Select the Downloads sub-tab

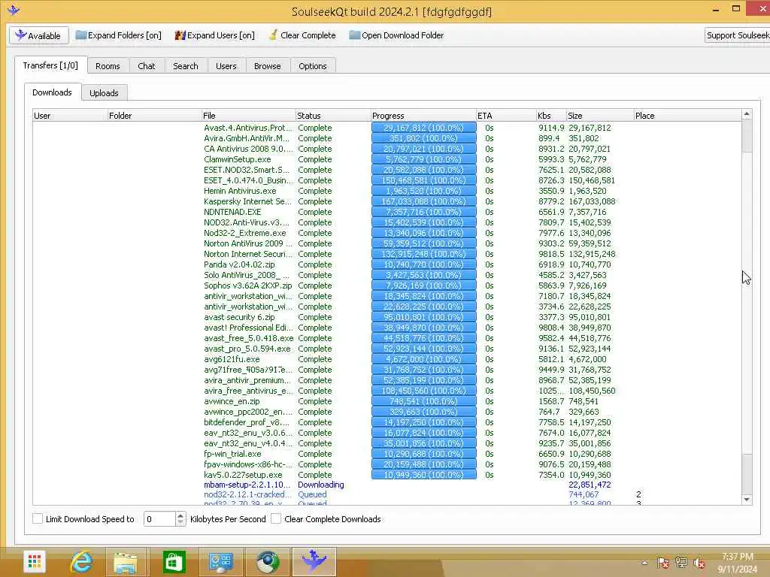tap(53, 92)
